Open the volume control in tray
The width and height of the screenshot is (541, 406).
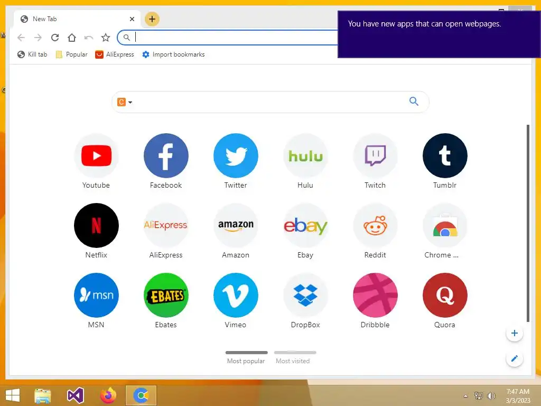[491, 396]
